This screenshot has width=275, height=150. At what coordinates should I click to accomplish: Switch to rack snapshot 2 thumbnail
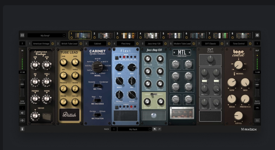point(105,36)
